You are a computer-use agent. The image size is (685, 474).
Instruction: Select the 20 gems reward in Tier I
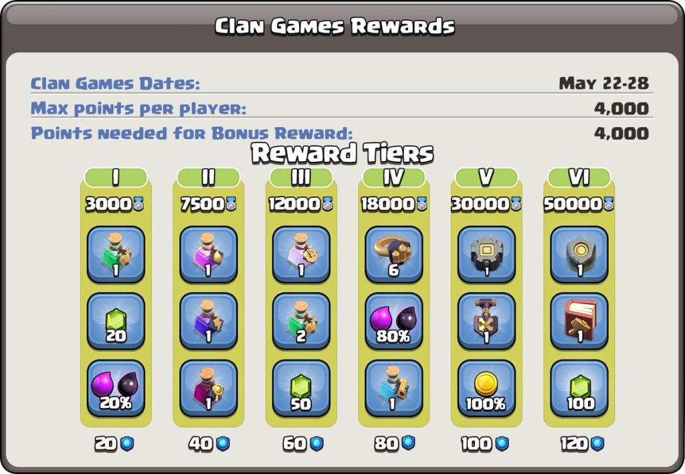pos(116,322)
